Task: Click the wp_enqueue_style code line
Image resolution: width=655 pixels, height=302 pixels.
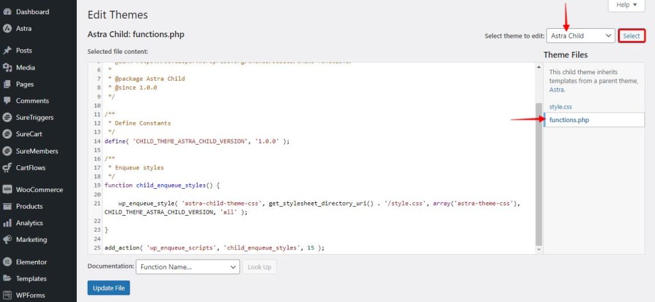Action: coord(312,208)
